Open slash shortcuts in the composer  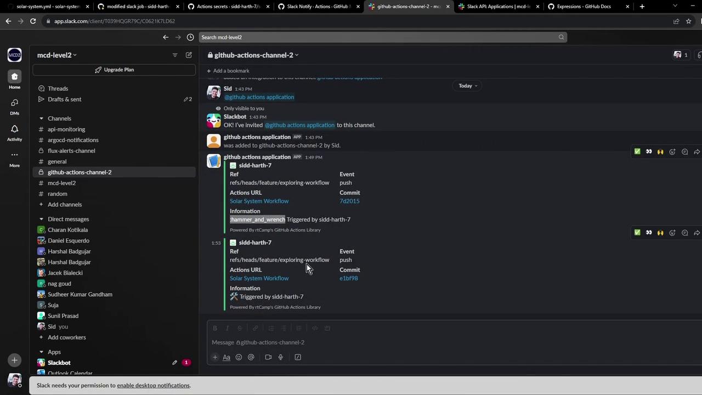coord(298,357)
